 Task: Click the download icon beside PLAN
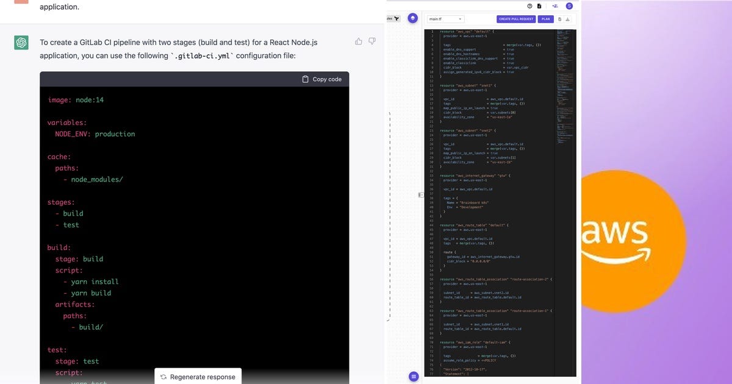(567, 19)
